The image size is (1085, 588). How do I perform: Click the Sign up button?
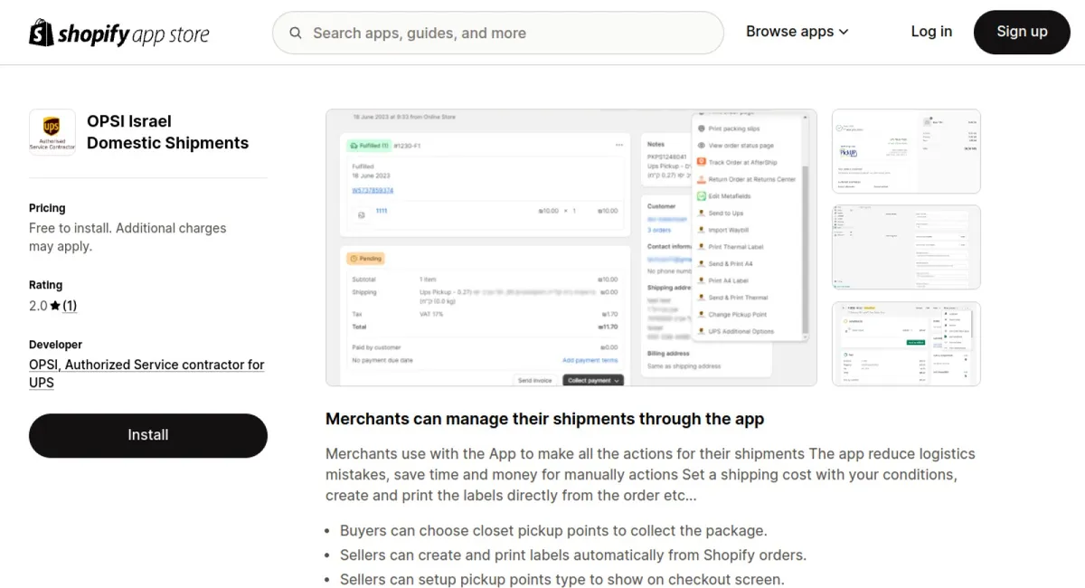(x=1022, y=32)
